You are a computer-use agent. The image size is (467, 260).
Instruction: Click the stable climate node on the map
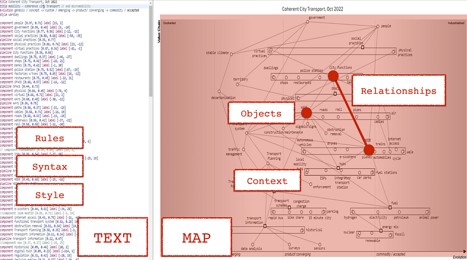(231, 54)
